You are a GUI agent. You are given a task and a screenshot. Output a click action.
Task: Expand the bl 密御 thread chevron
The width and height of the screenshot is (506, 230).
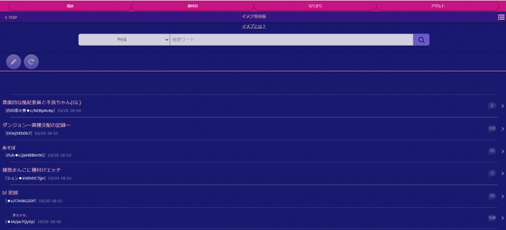point(502,196)
